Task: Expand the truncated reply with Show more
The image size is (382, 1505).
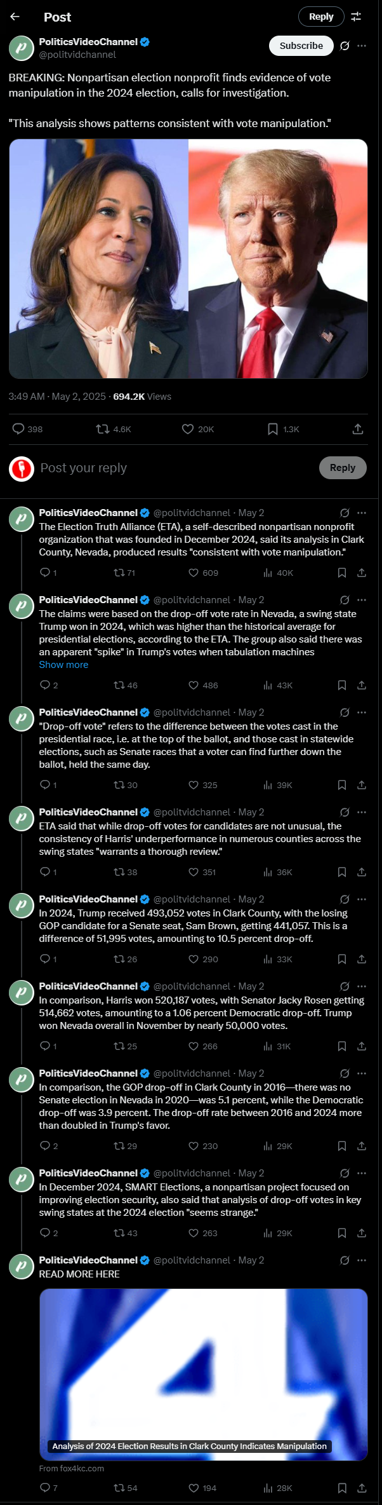Action: click(x=63, y=665)
